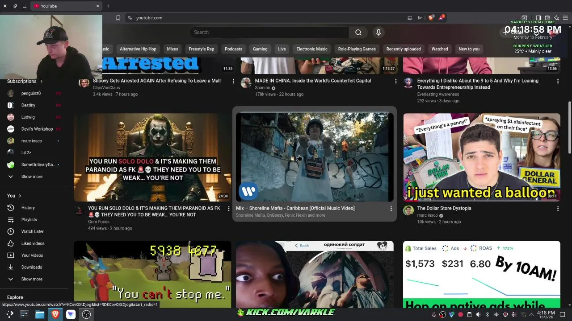The image size is (572, 321).
Task: Select the Mixes filter chip
Action: tap(172, 49)
